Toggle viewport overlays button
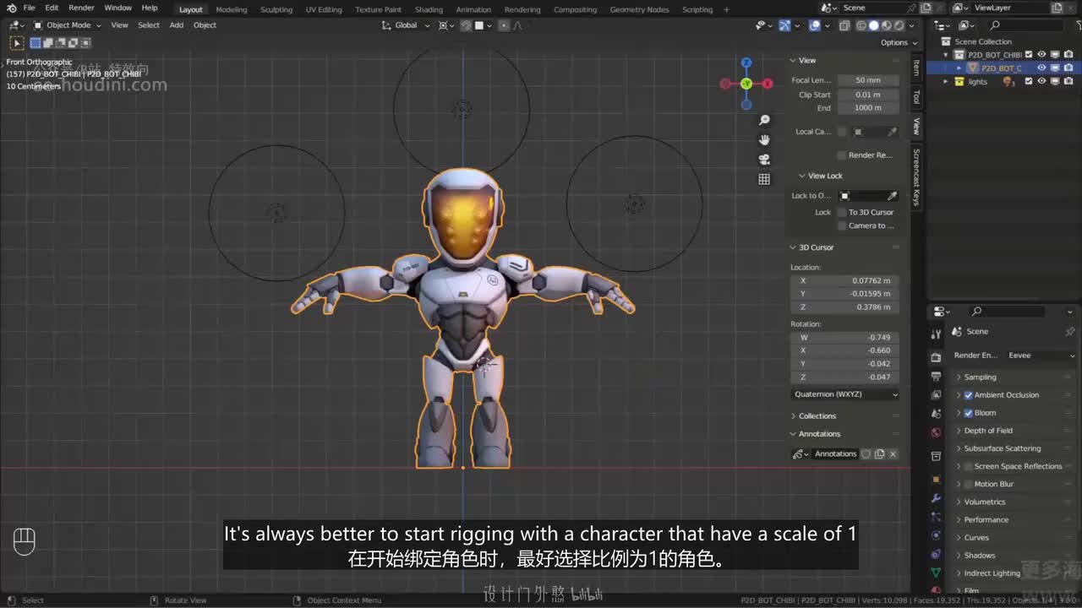The height and width of the screenshot is (608, 1082). [x=814, y=25]
